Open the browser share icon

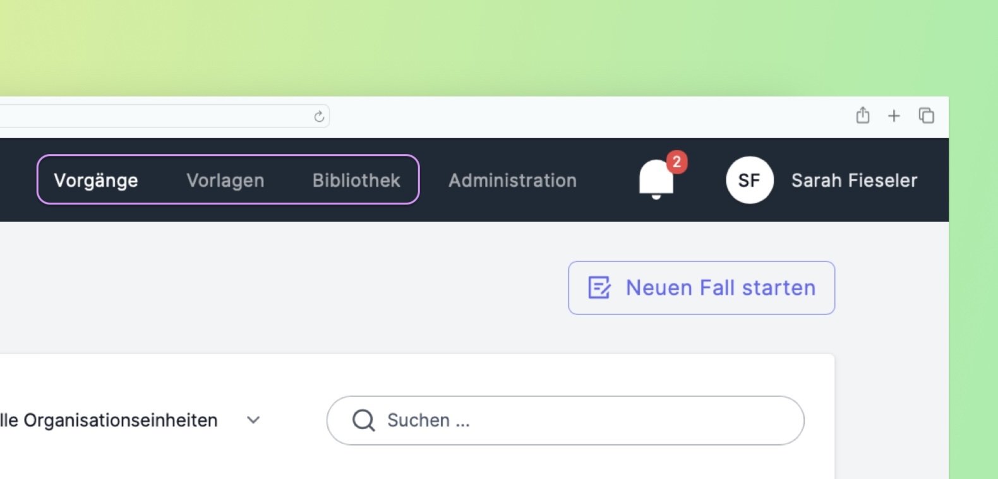tap(863, 115)
